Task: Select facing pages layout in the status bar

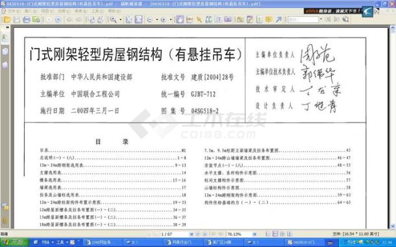Action: click(x=282, y=234)
